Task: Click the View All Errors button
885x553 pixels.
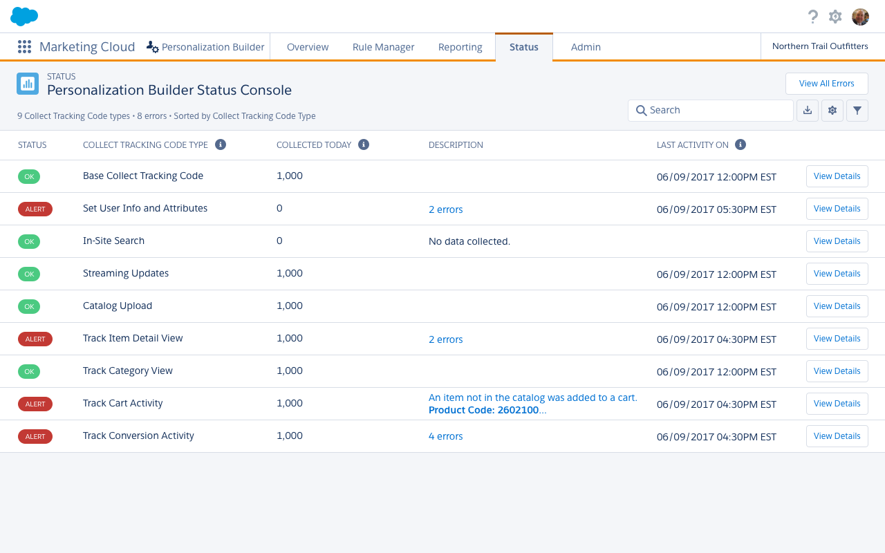Action: point(827,84)
